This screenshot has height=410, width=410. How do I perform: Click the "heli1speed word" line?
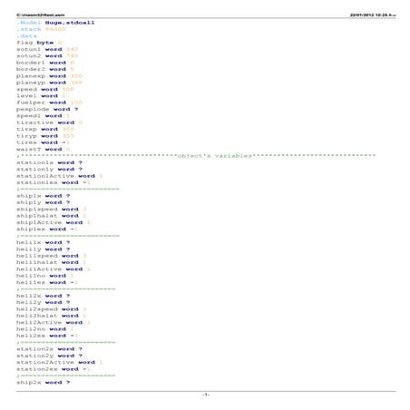coord(52,256)
